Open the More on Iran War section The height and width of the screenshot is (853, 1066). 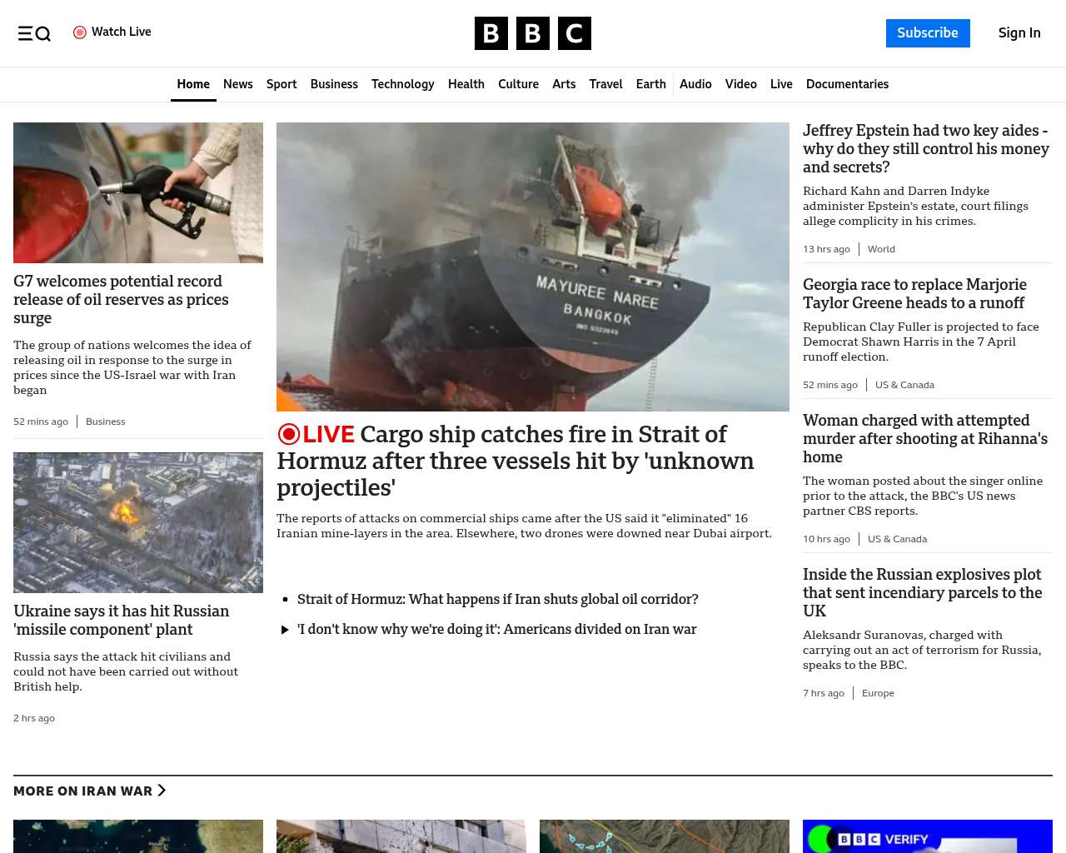tap(89, 791)
